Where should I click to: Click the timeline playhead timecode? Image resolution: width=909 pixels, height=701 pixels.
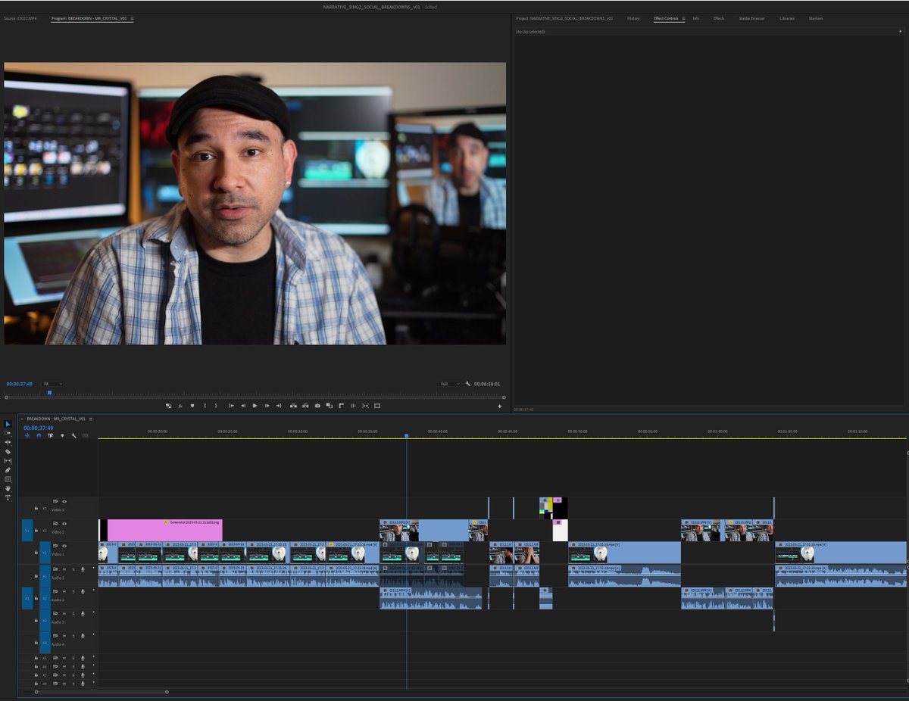pyautogui.click(x=38, y=428)
